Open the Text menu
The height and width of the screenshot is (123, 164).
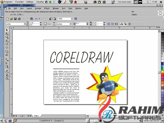(63, 8)
